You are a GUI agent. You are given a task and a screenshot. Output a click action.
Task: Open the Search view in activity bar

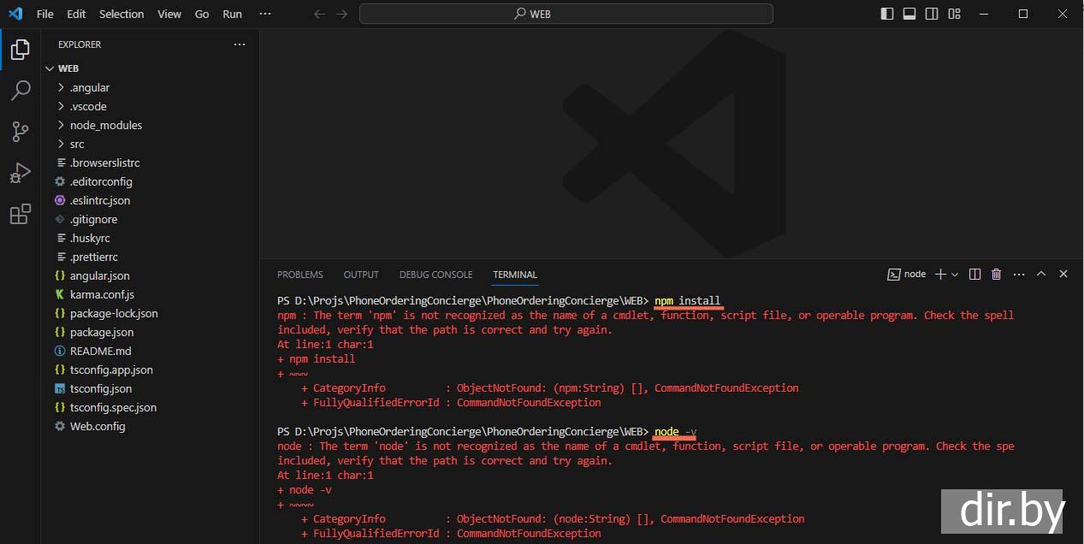click(21, 91)
